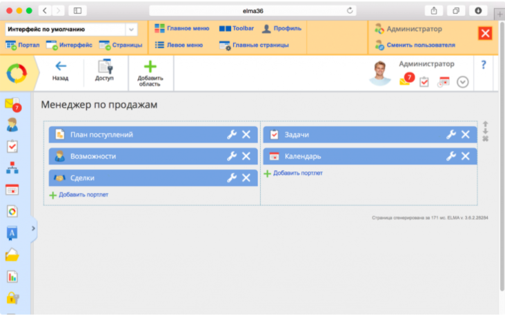The width and height of the screenshot is (505, 316).
Task: Reload the page in browser
Action: pyautogui.click(x=350, y=10)
